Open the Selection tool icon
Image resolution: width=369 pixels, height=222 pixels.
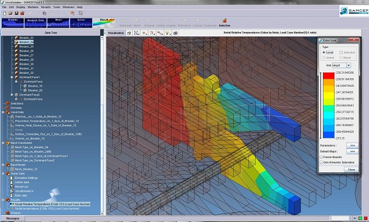[x=224, y=21]
